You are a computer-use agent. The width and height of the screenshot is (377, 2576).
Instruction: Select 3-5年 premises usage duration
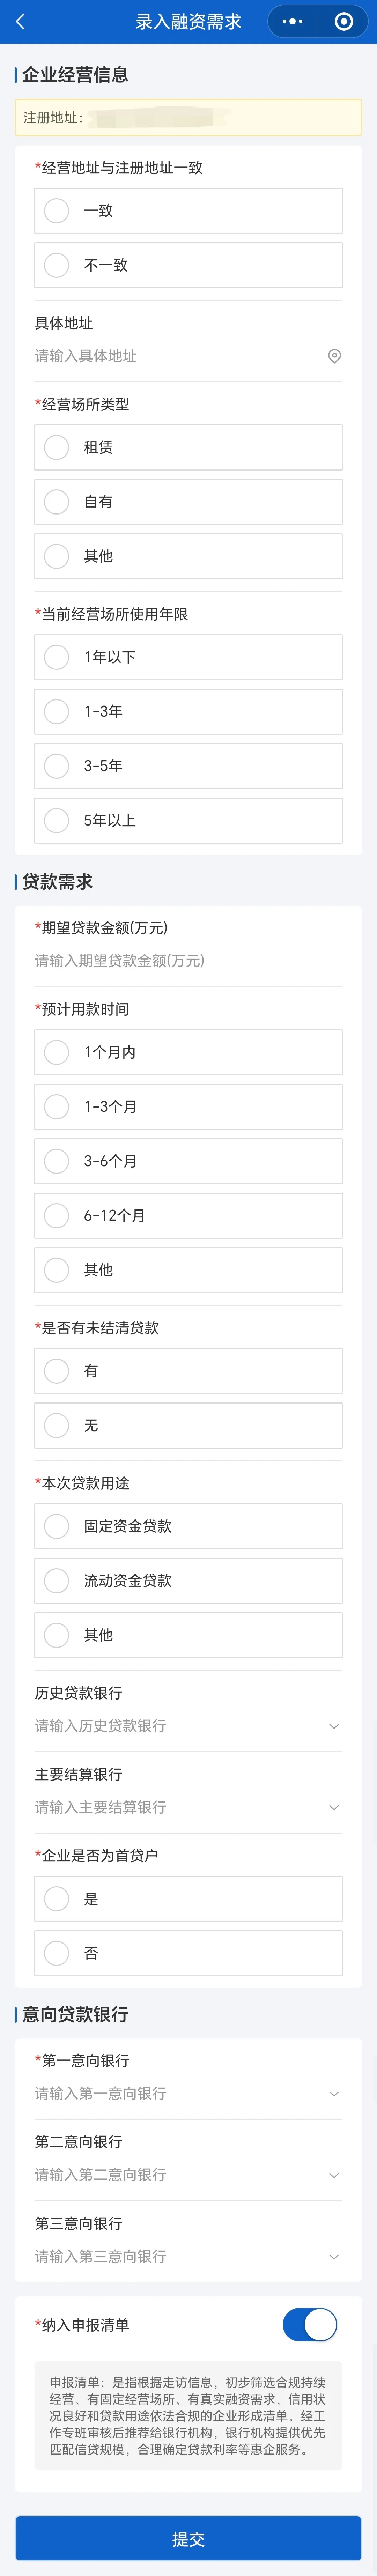pos(188,766)
